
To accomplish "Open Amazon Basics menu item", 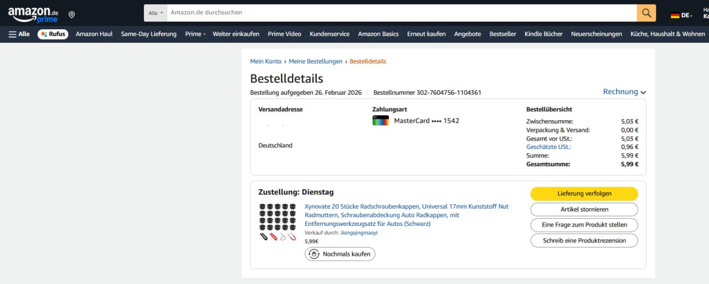I will tap(378, 34).
